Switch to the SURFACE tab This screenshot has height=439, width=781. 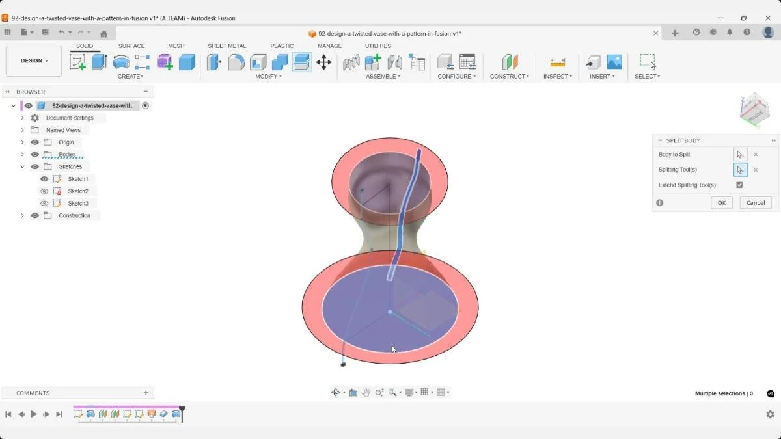coord(131,46)
